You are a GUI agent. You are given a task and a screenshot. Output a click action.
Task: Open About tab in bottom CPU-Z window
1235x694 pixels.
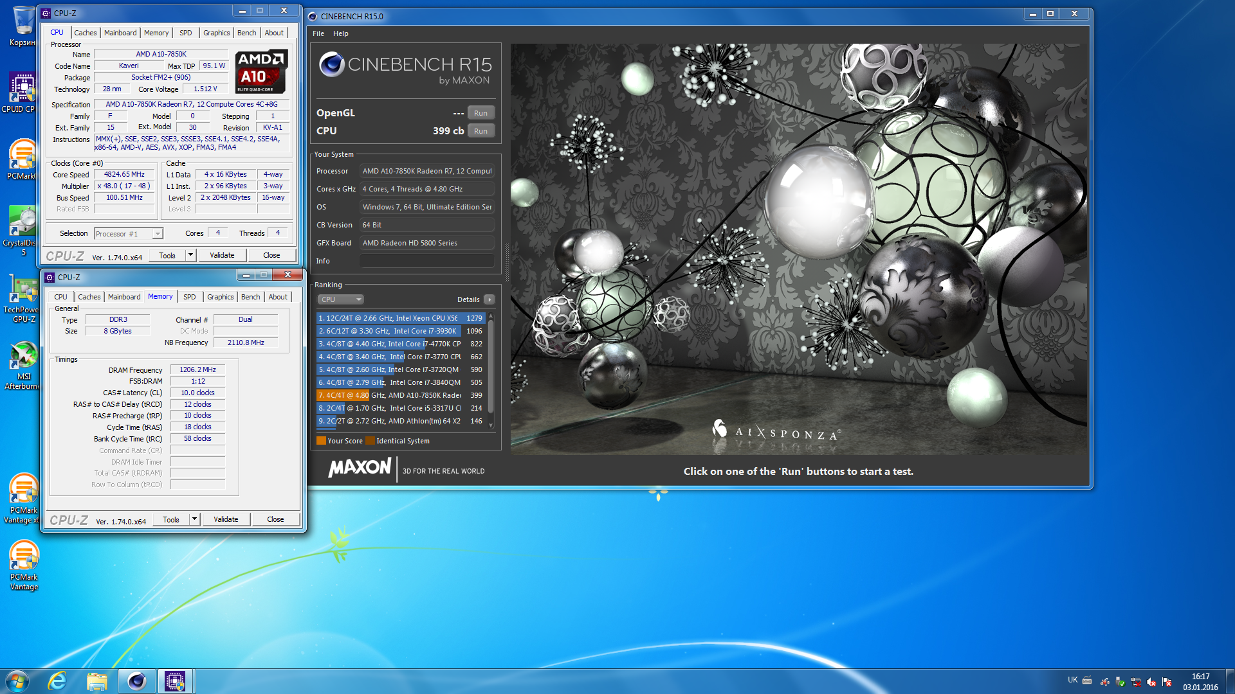[x=278, y=297]
